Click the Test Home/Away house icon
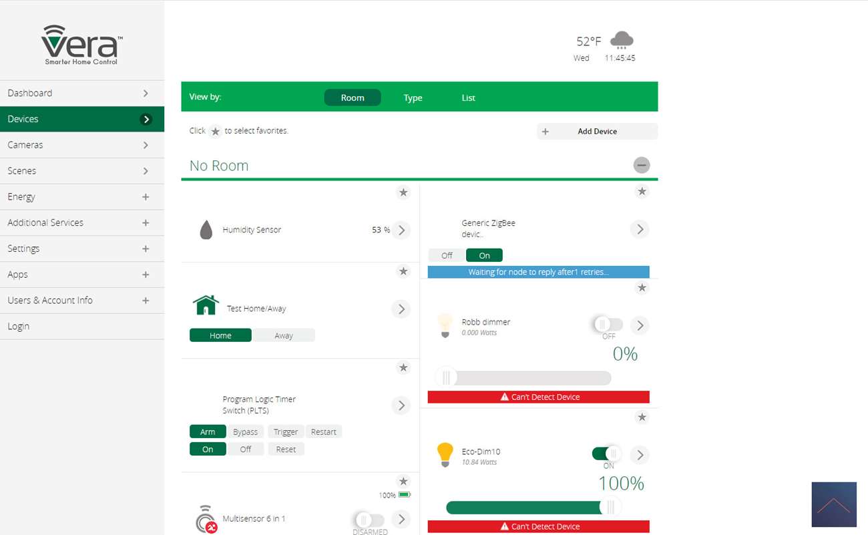The width and height of the screenshot is (868, 535). [206, 306]
